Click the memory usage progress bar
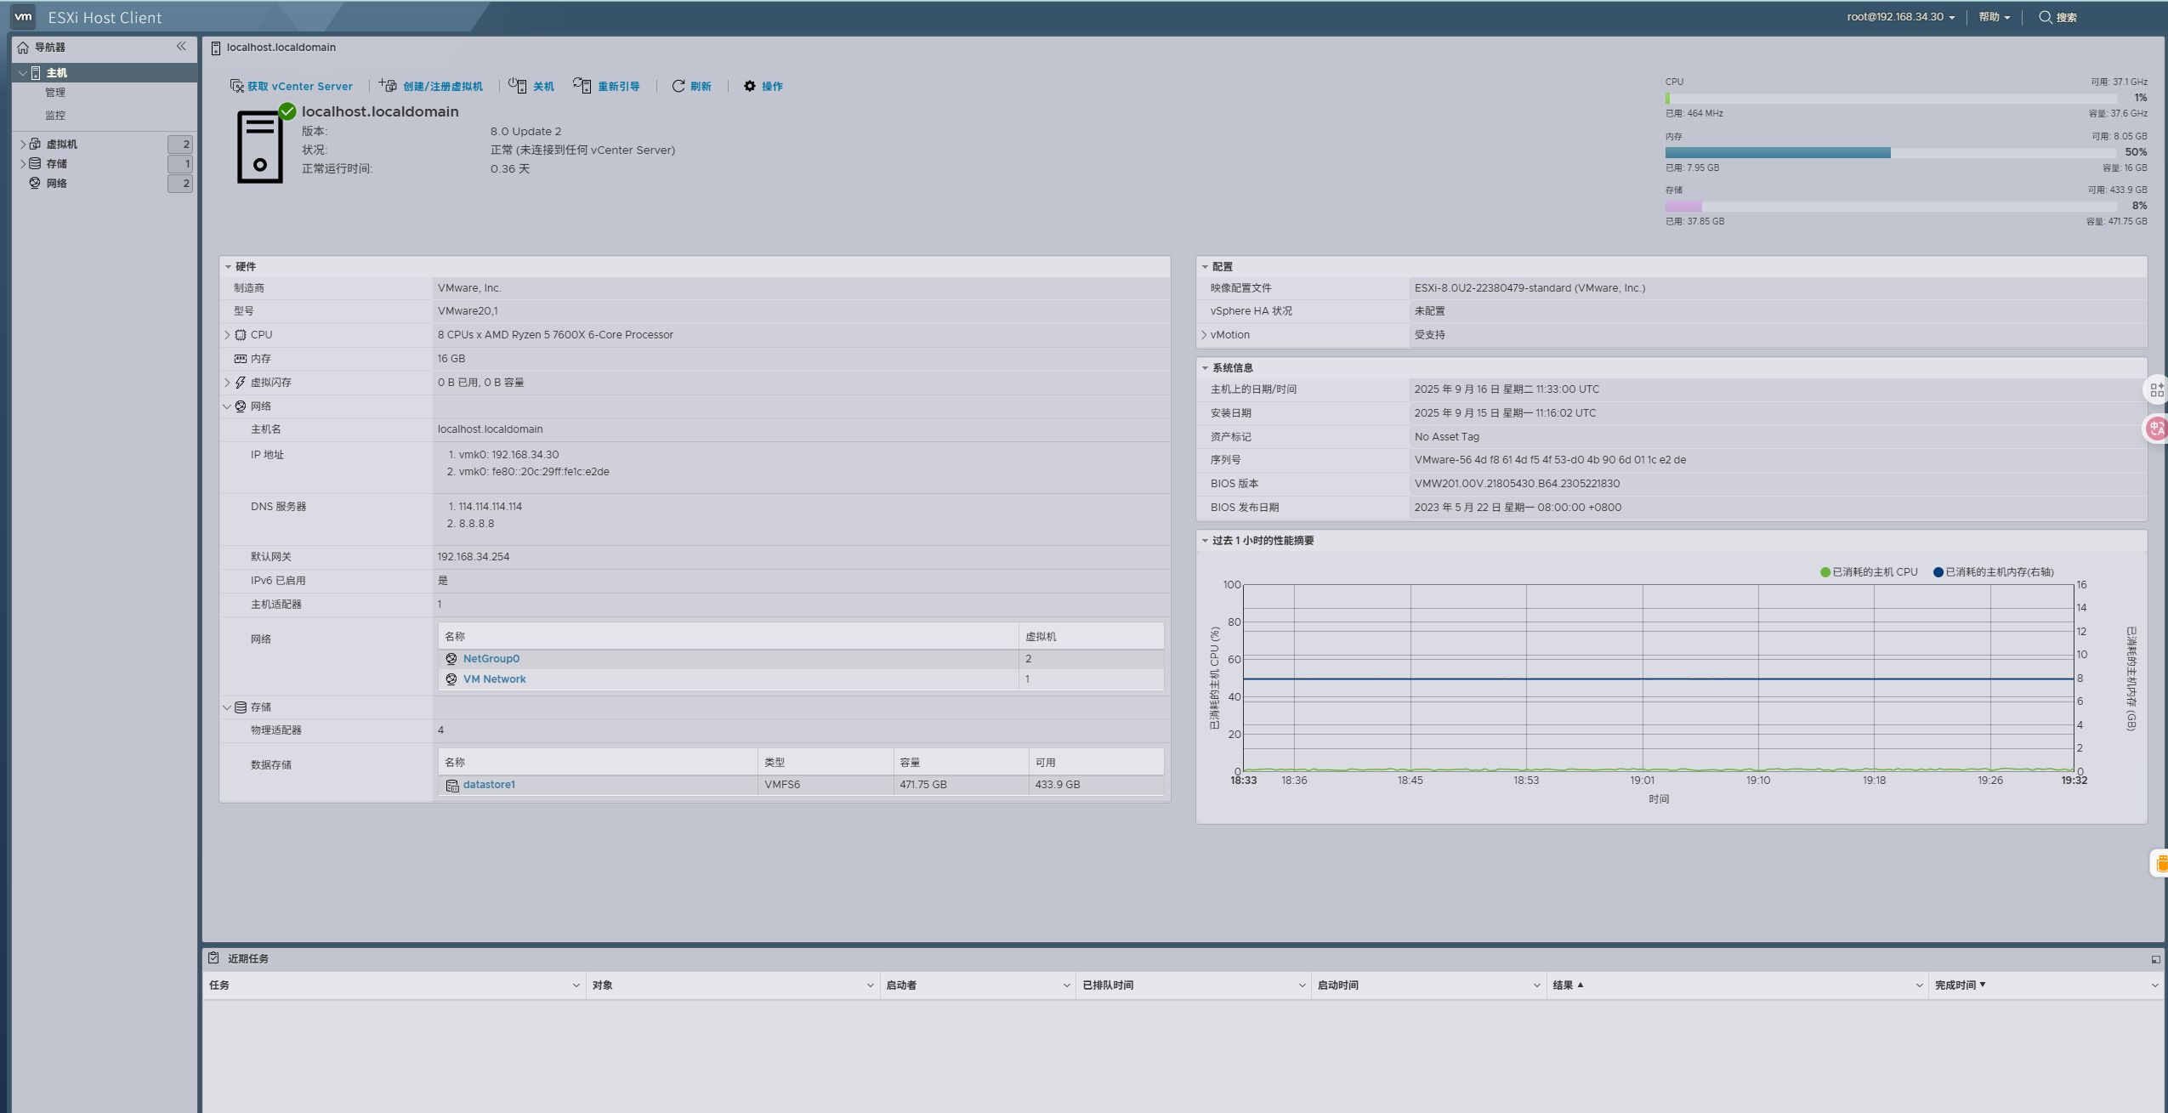Viewport: 2168px width, 1113px height. (x=1890, y=153)
